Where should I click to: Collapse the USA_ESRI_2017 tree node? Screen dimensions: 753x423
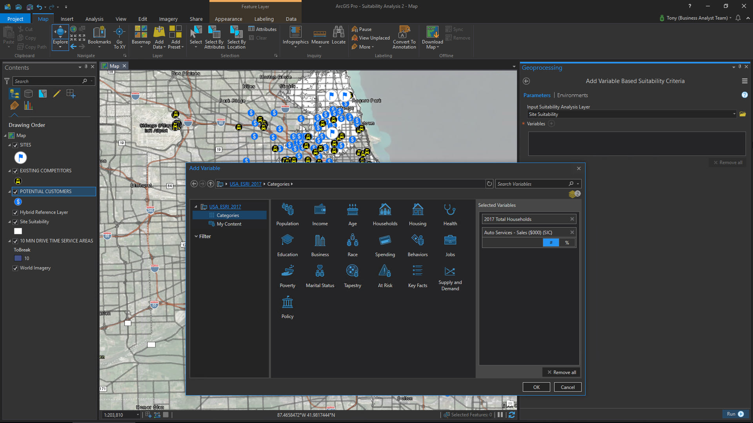[x=196, y=207]
